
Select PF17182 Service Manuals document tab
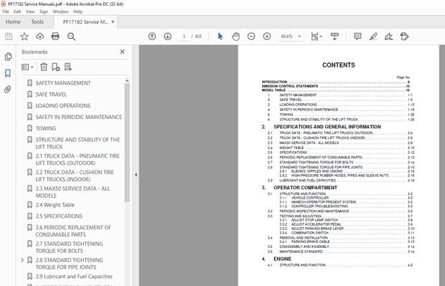pyautogui.click(x=85, y=22)
